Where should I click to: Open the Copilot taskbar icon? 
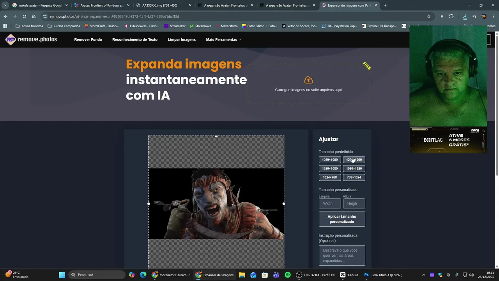(132, 275)
